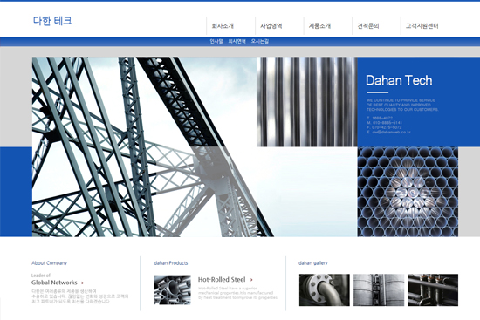Click the red arrow next to Hot-Rolled Steel
Screen dimensions: 480x320
point(251,280)
